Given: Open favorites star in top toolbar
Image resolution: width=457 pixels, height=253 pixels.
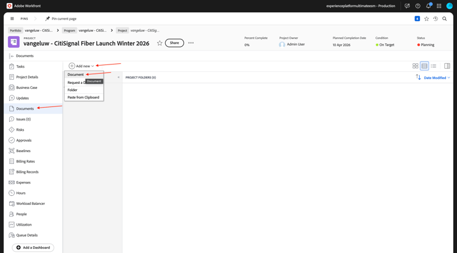Looking at the screenshot, I should pos(427,19).
